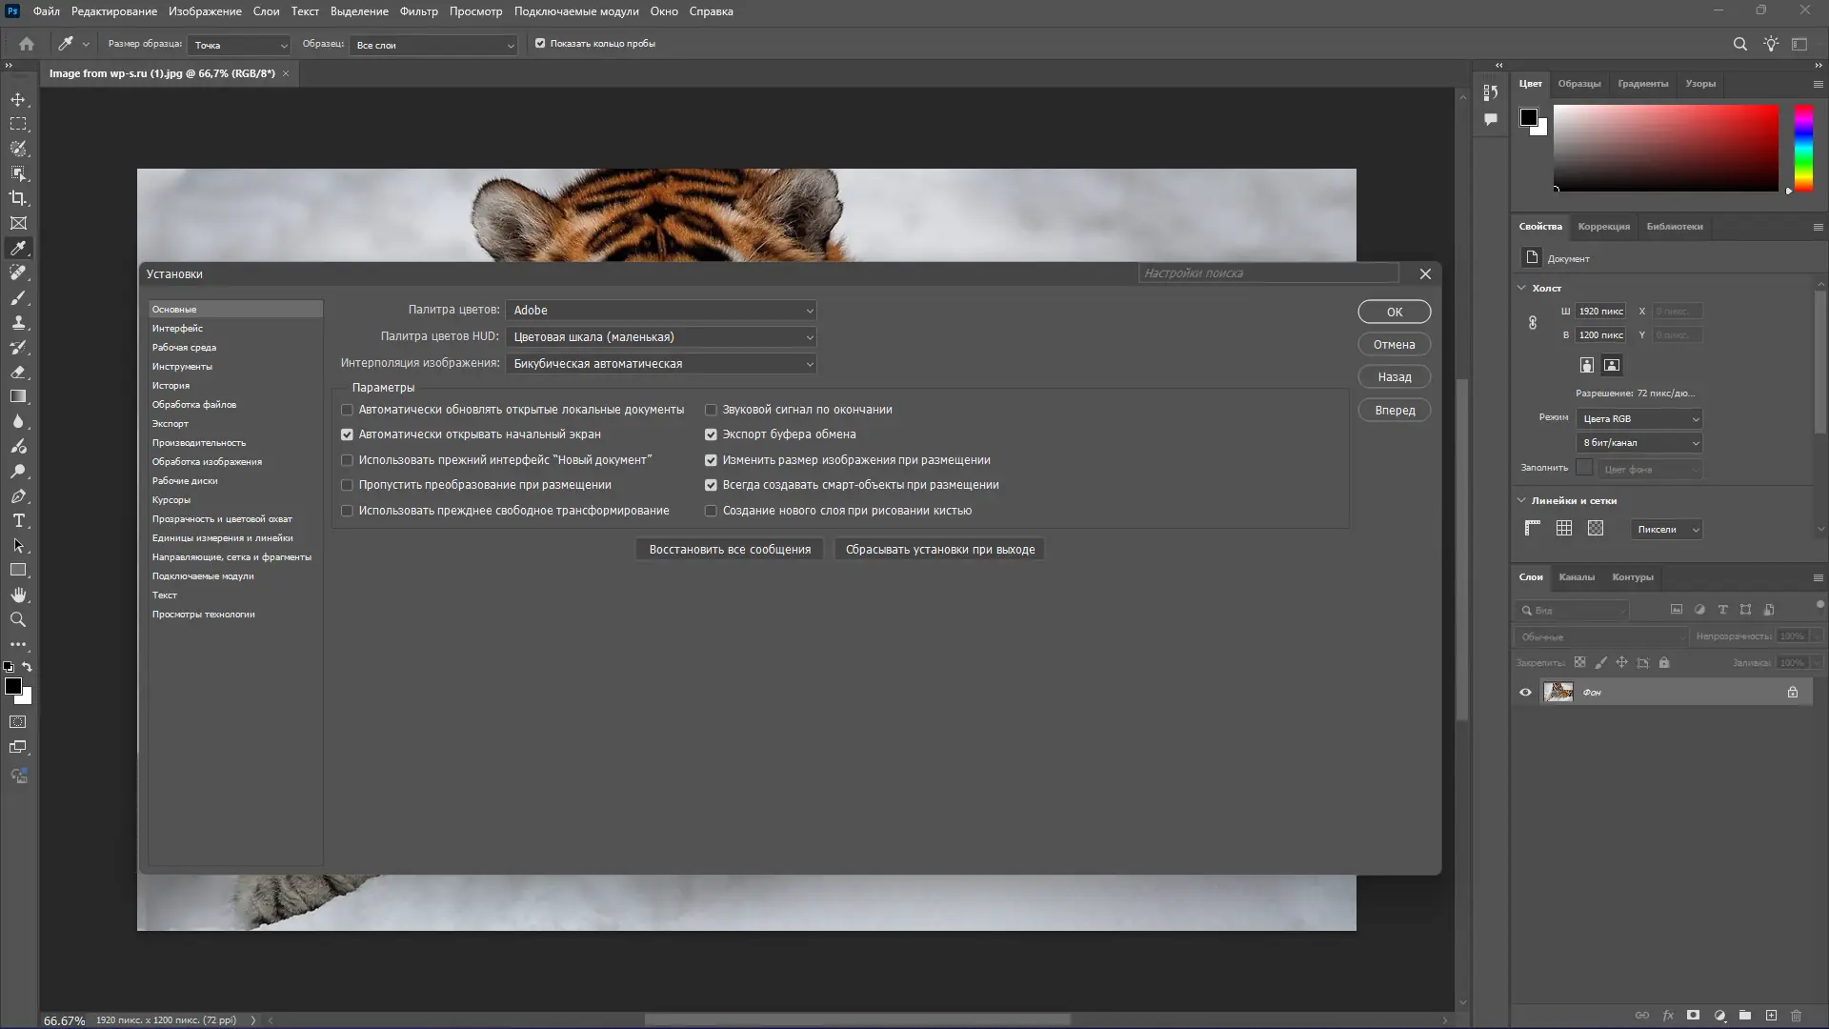1829x1029 pixels.
Task: Open the Фильтр menu
Action: tap(418, 11)
